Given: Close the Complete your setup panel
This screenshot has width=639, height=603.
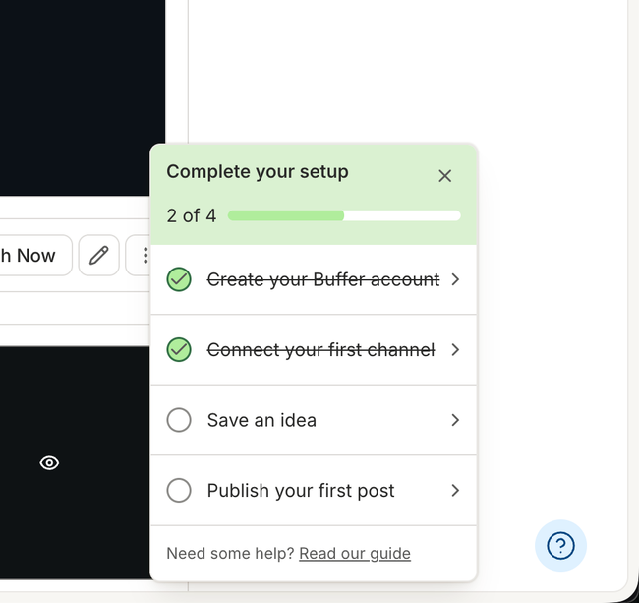Looking at the screenshot, I should [444, 176].
